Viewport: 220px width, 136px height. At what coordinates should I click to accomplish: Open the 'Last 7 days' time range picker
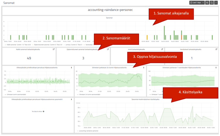tap(197, 3)
